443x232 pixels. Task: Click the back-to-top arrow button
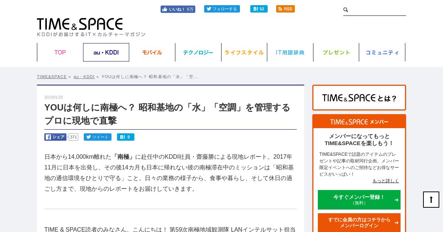coord(431,200)
